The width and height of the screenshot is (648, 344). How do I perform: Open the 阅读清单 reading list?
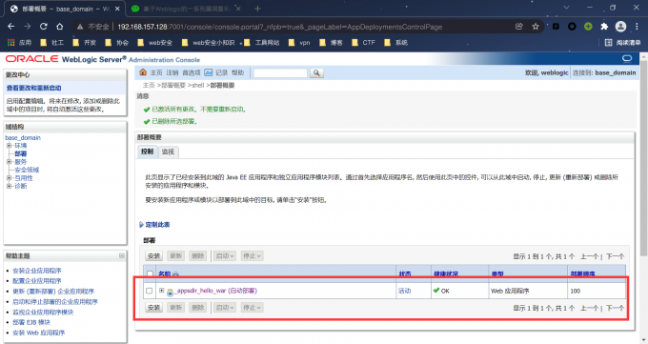623,43
